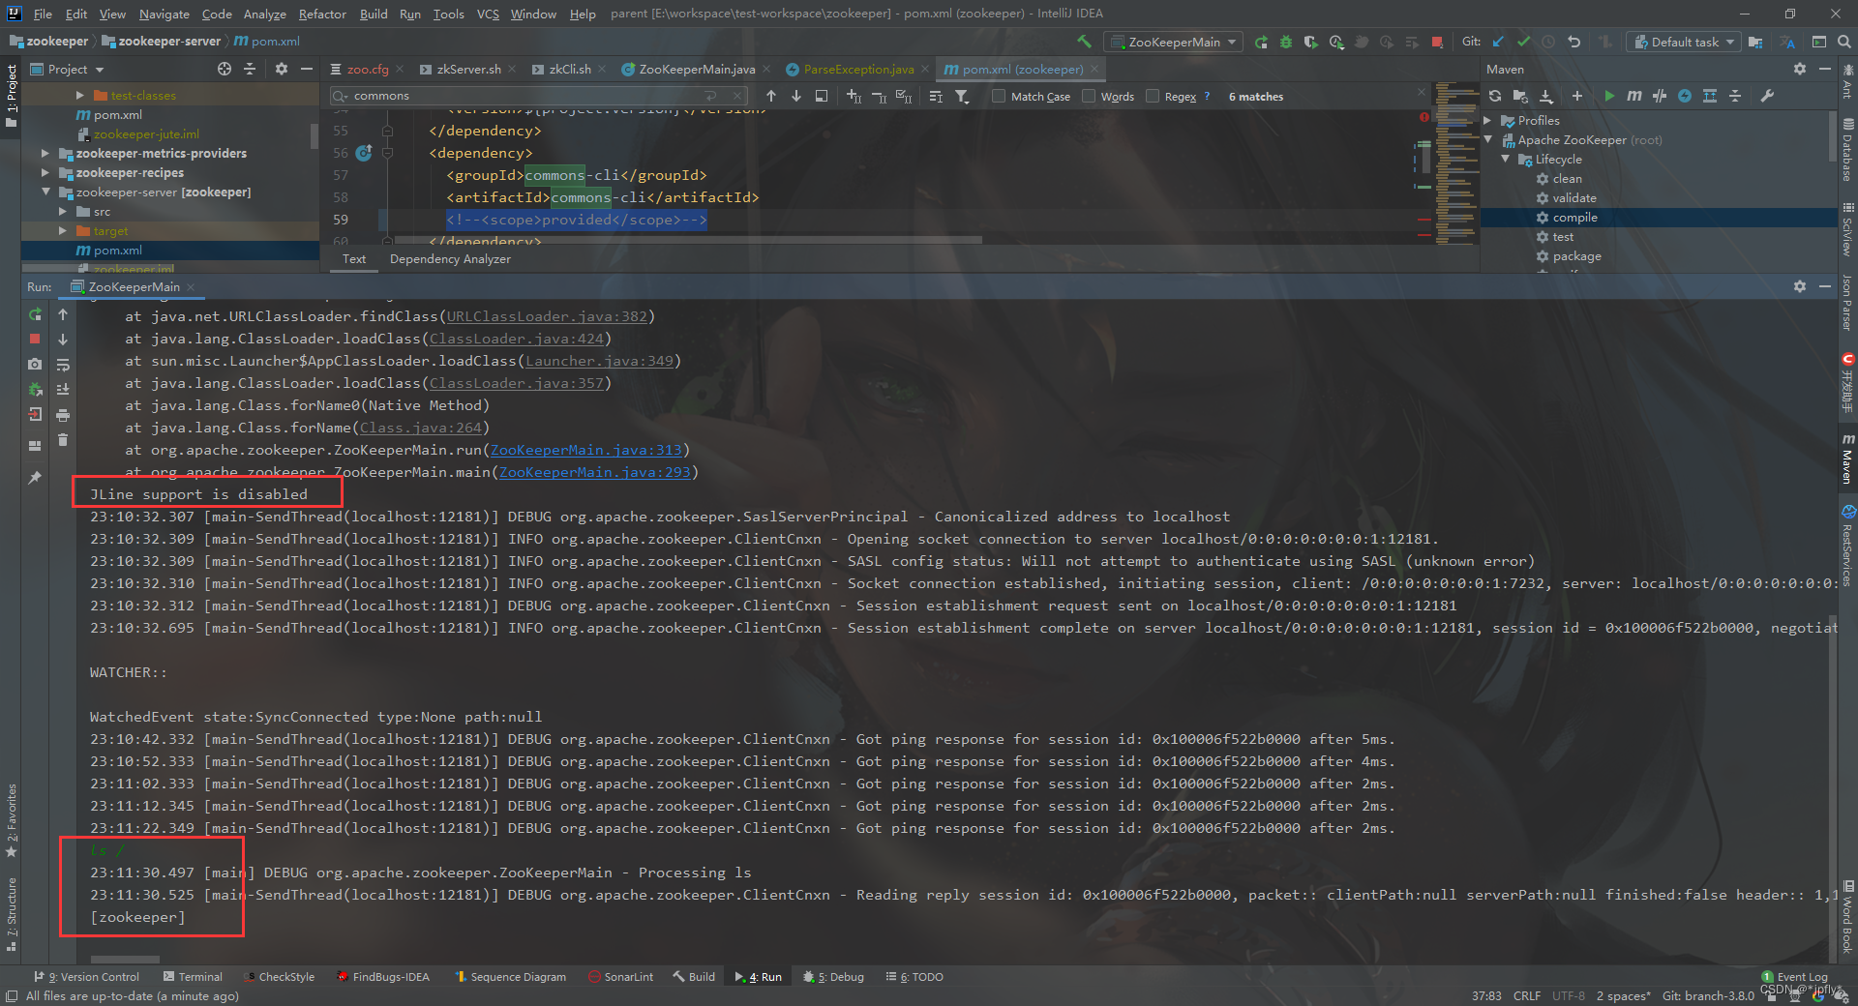Execute Maven goal 'm' icon
This screenshot has width=1858, height=1006.
pyautogui.click(x=1633, y=96)
